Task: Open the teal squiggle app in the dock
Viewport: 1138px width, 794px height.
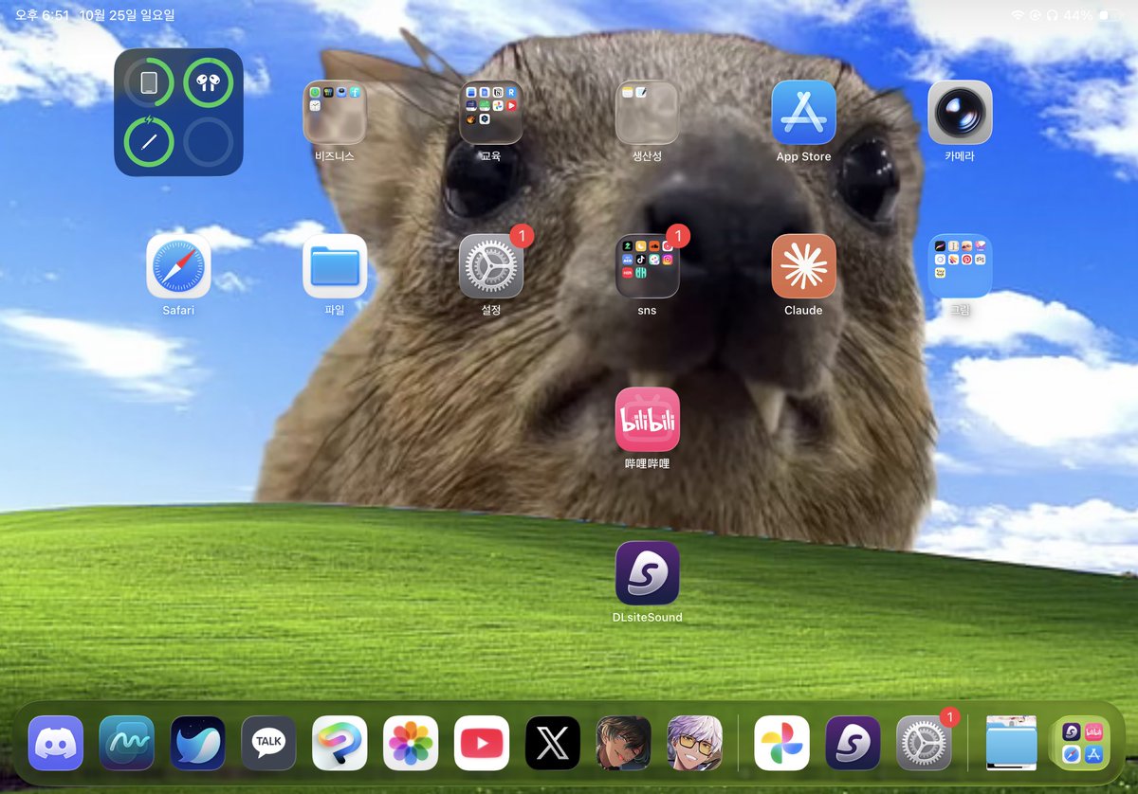Action: [x=127, y=743]
